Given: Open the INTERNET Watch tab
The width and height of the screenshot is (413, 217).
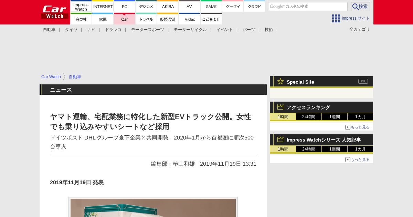Looking at the screenshot, I should [x=103, y=6].
